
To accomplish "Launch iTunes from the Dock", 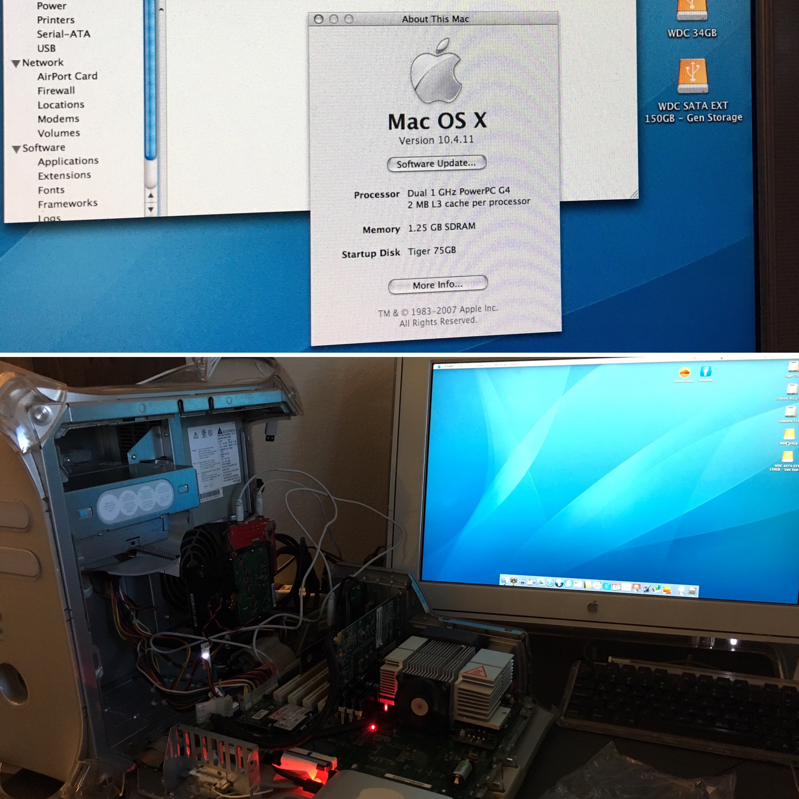I will tap(597, 585).
